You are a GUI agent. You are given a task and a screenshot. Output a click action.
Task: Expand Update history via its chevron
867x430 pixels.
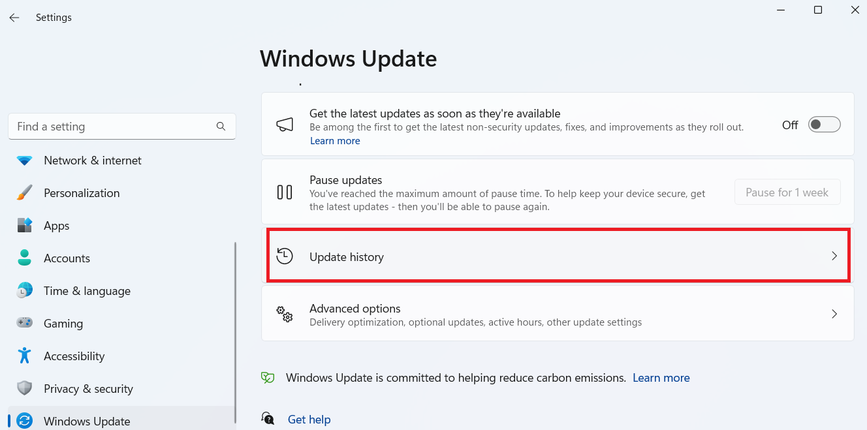[x=834, y=256]
